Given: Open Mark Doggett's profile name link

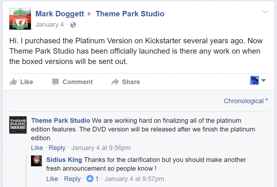Looking at the screenshot, I should tap(60, 14).
